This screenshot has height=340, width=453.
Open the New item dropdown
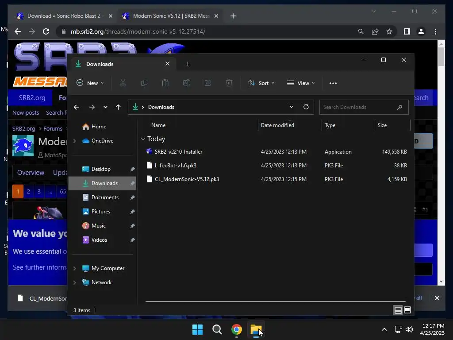coord(90,83)
